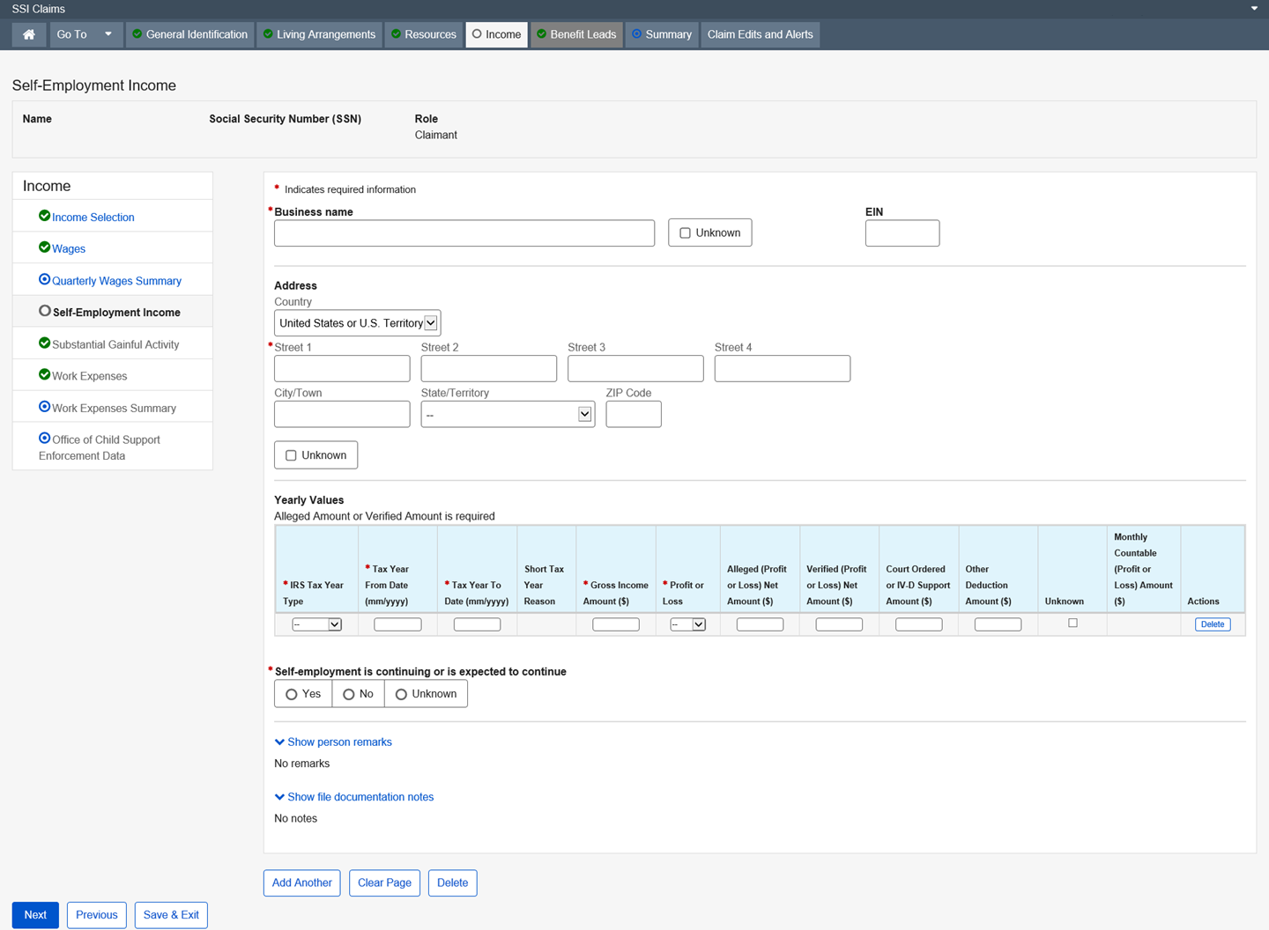The height and width of the screenshot is (930, 1269).
Task: Select Yes for self-employment continuing
Action: [x=292, y=695]
